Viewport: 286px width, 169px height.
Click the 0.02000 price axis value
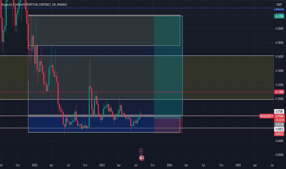tap(279, 155)
